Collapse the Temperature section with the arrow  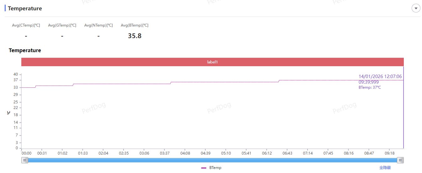(416, 8)
